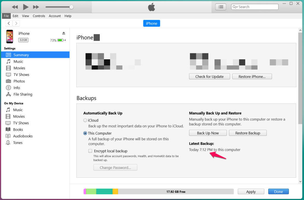Click the Restore iPhone... button
304x200 pixels.
[x=252, y=76]
